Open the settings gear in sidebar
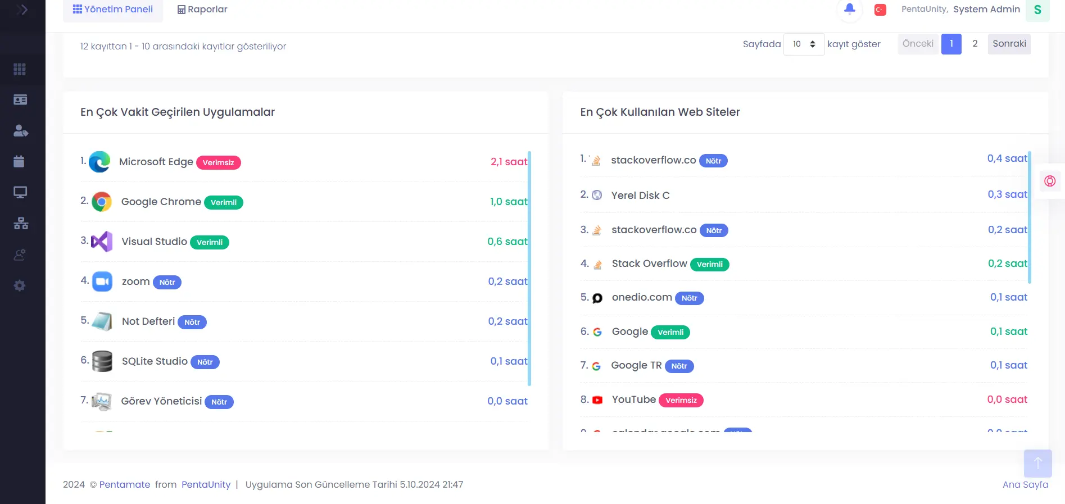1065x504 pixels. click(20, 285)
